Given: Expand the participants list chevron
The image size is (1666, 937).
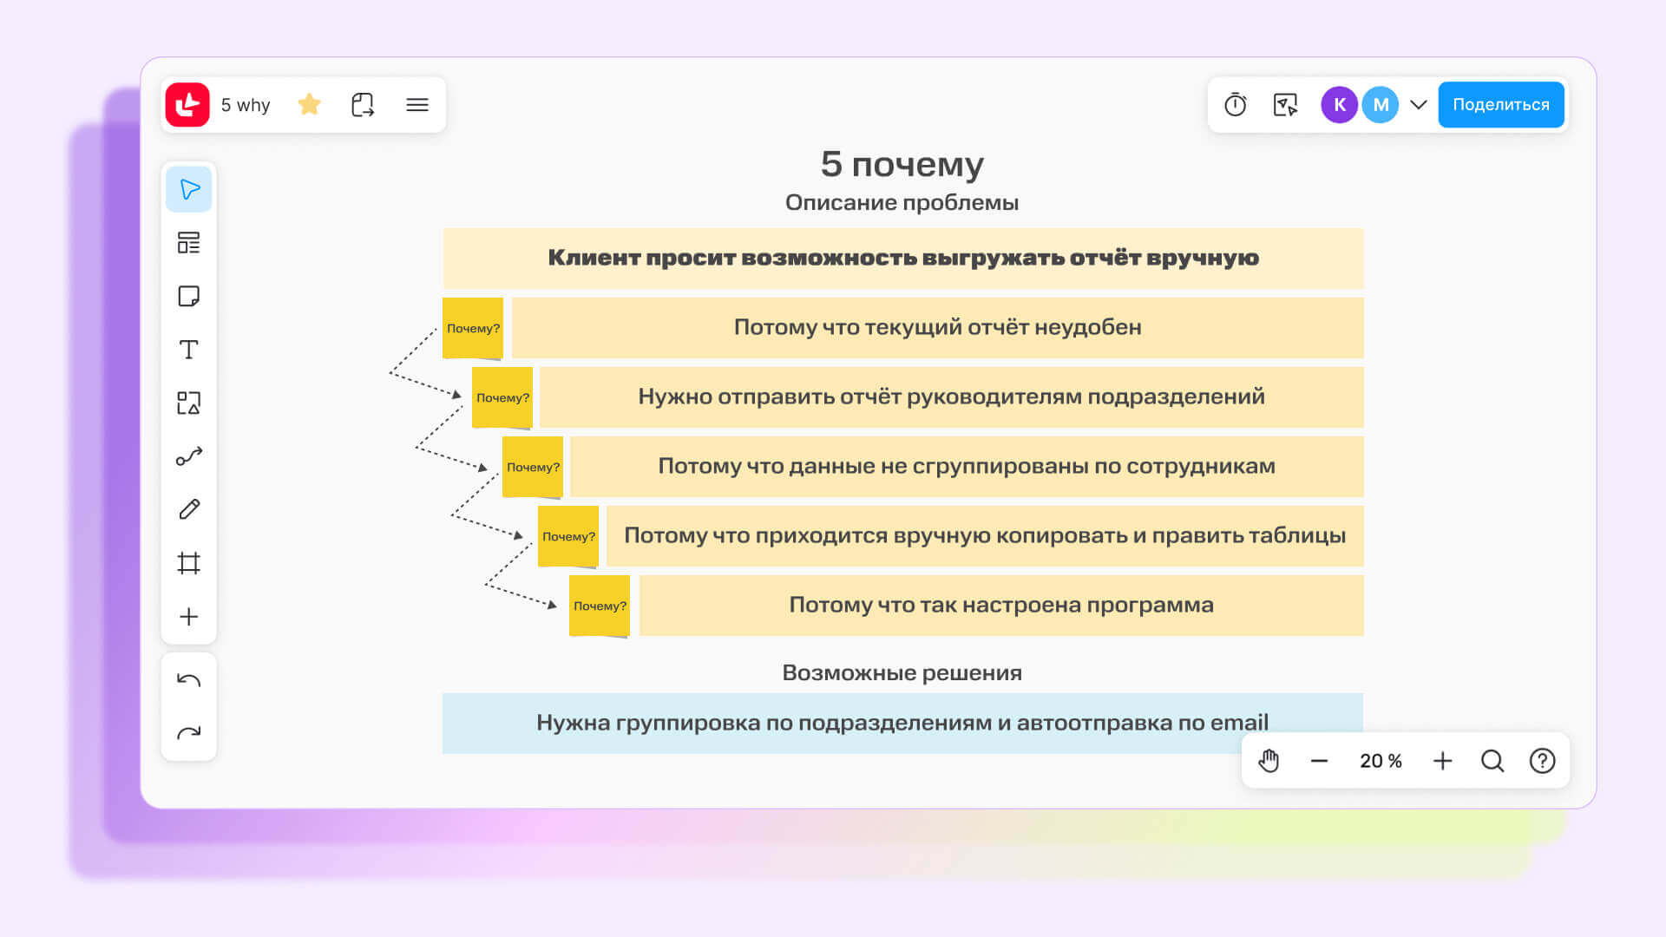Looking at the screenshot, I should pos(1419,105).
